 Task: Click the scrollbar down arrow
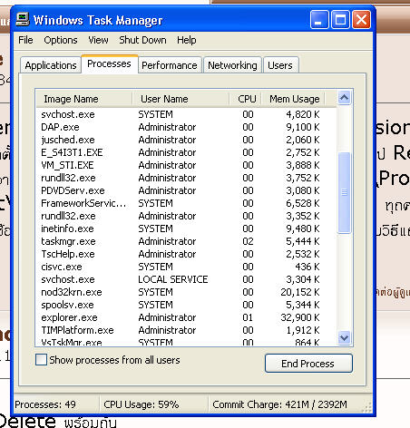pyautogui.click(x=344, y=337)
